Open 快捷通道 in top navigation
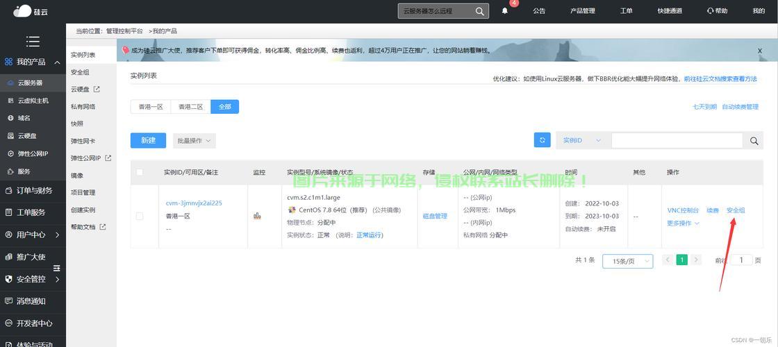 point(670,11)
